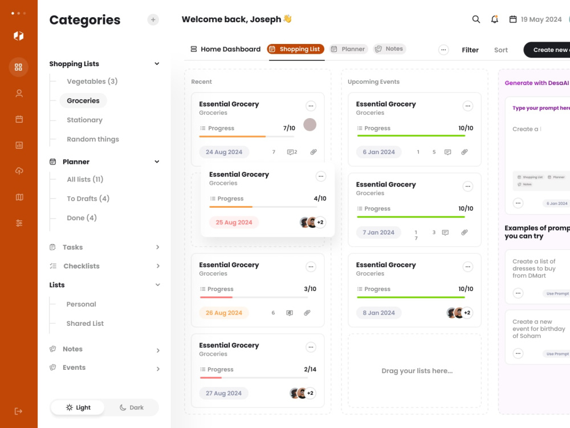The image size is (570, 428).
Task: Switch to the Planner tab
Action: pyautogui.click(x=348, y=49)
